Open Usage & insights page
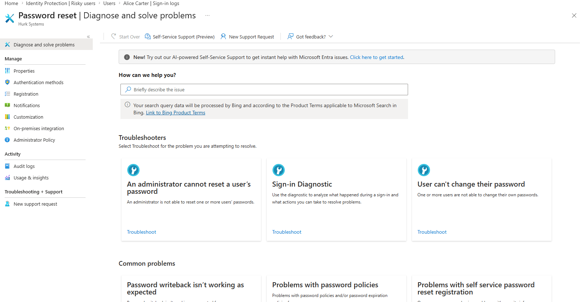Image resolution: width=581 pixels, height=302 pixels. 31,178
